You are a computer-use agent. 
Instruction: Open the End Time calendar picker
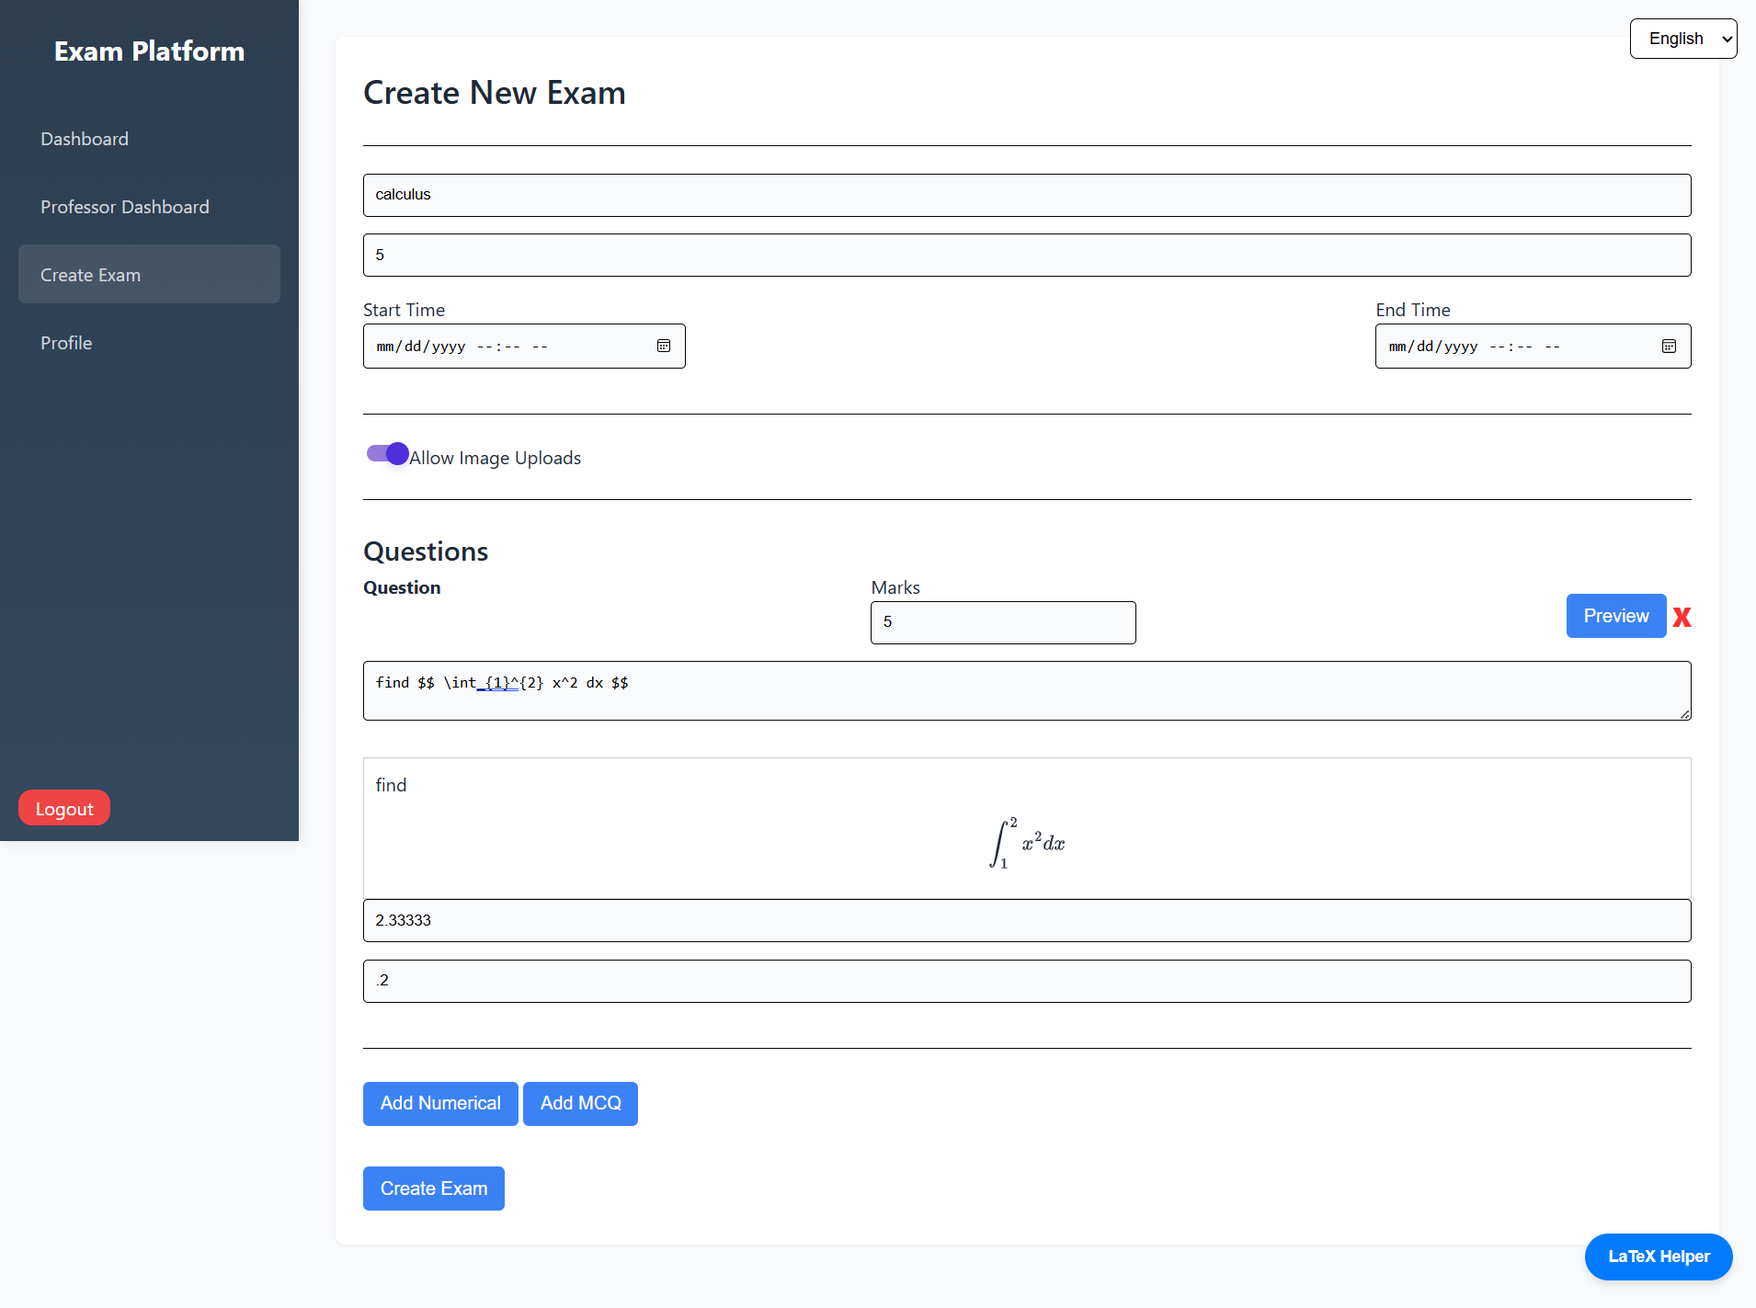click(1669, 346)
